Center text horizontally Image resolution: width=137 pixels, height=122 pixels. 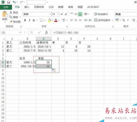click(x=76, y=20)
